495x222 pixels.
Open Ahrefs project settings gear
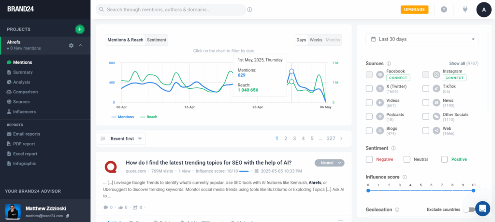point(72,45)
